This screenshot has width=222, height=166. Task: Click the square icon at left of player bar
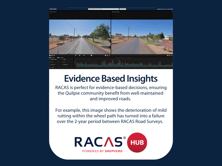(x=50, y=55)
